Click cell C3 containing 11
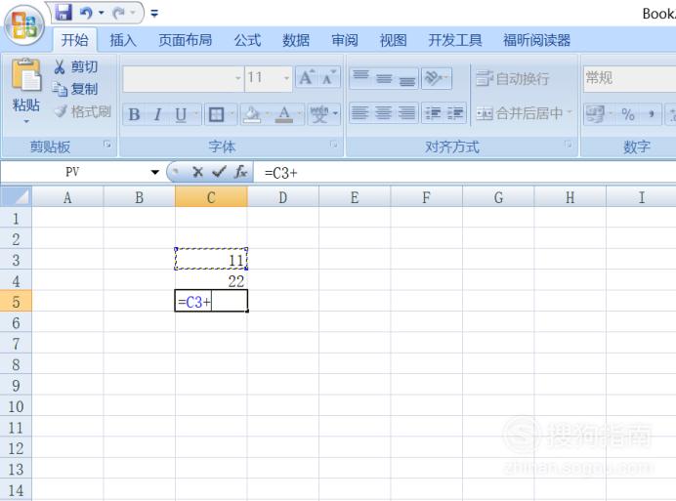This screenshot has width=676, height=501. click(x=211, y=260)
